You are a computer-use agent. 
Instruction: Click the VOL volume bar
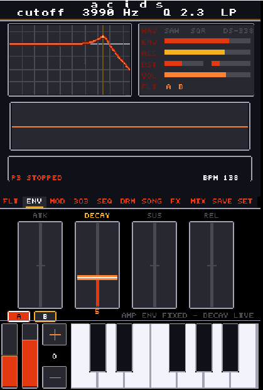207,75
